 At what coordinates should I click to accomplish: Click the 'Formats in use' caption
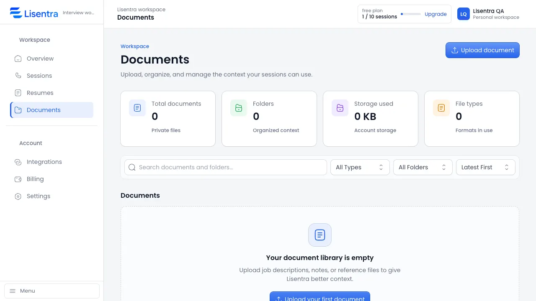474,130
